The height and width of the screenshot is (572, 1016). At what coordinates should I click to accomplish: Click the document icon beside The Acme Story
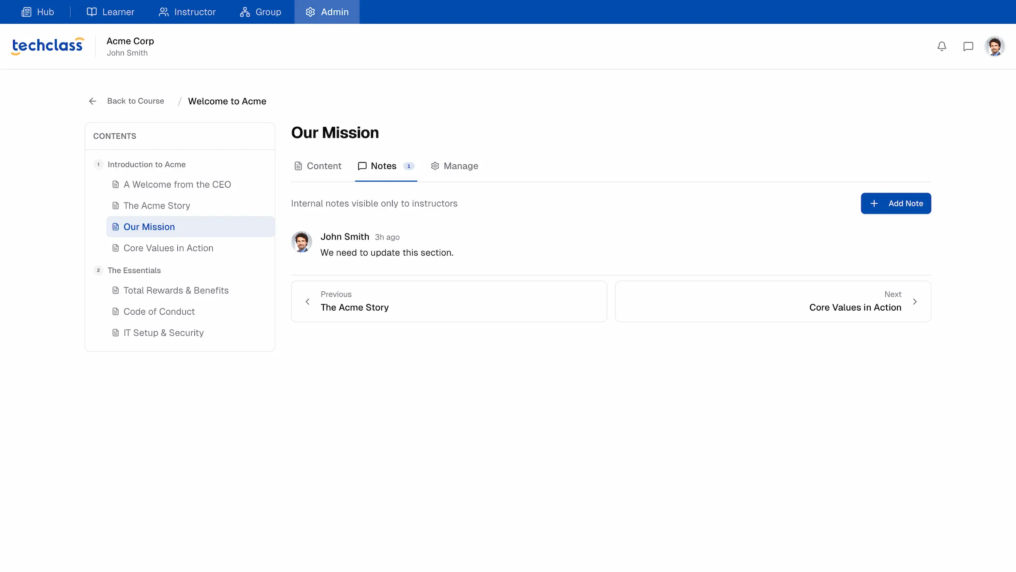pos(115,205)
